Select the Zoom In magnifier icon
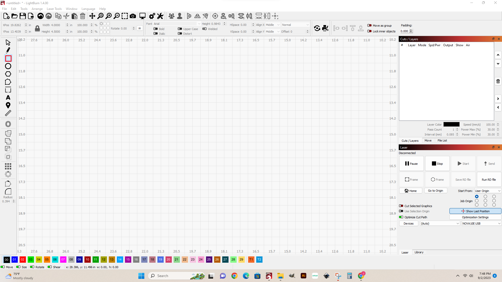502x282 pixels. (x=109, y=16)
